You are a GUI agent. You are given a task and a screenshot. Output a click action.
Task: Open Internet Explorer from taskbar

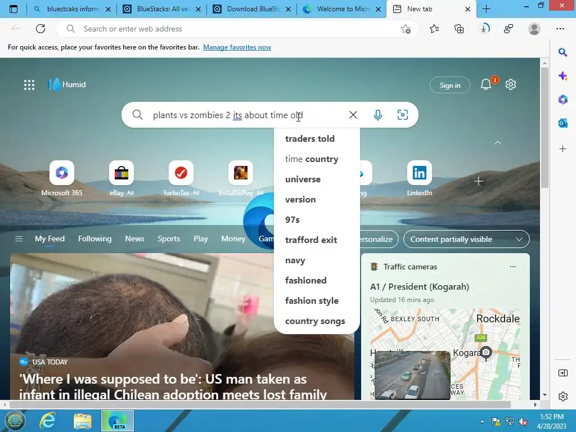[48, 421]
